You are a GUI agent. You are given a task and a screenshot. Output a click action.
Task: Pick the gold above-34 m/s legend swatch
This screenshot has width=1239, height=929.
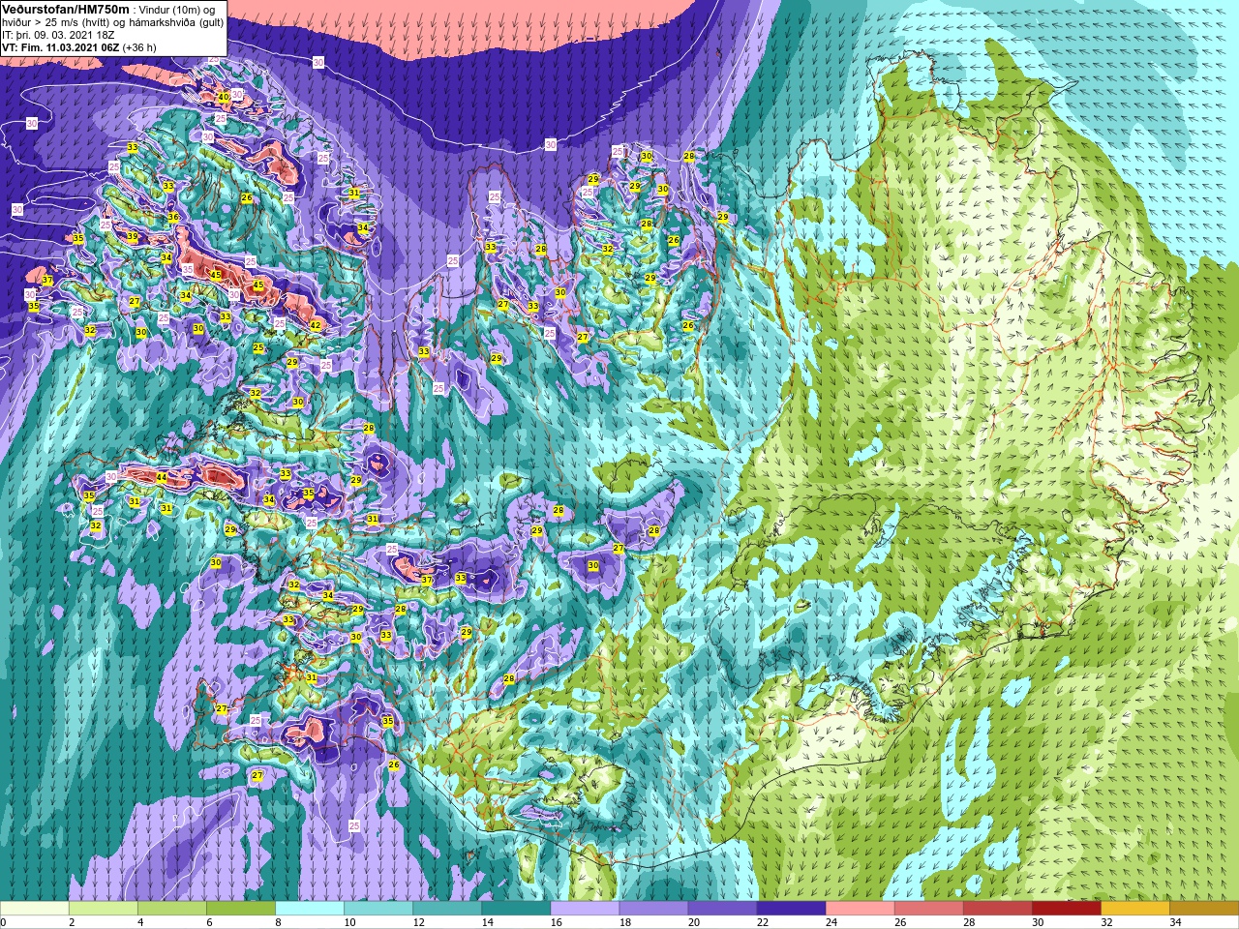point(1203,909)
